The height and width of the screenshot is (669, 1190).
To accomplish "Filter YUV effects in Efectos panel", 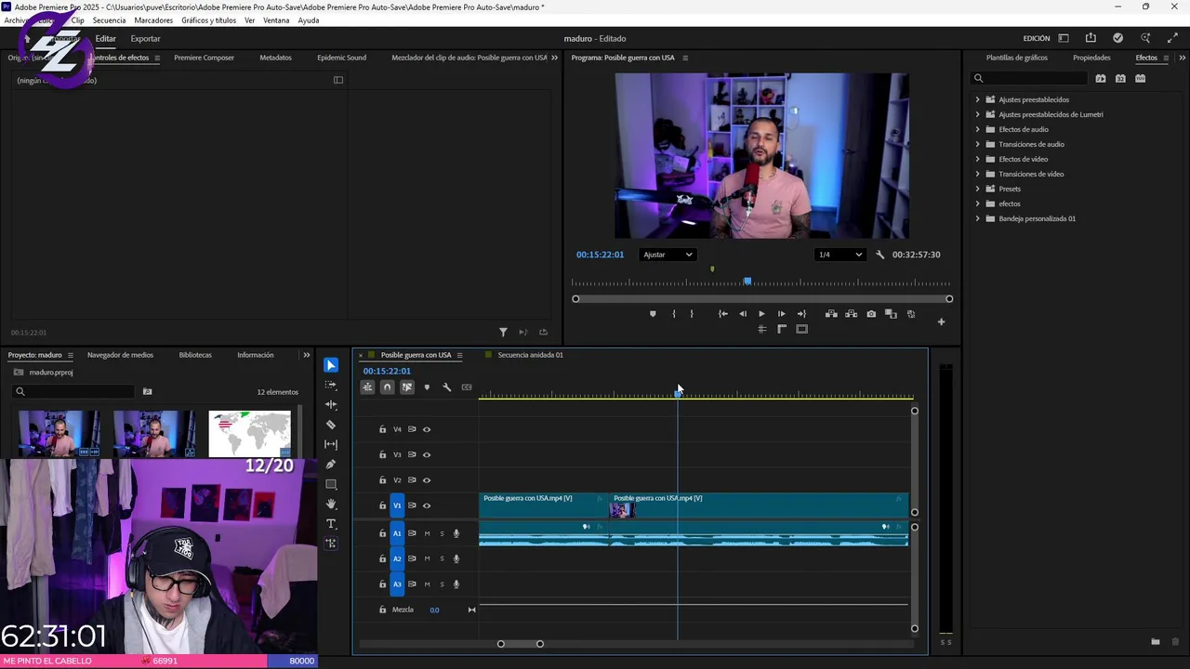I will 1140,78.
